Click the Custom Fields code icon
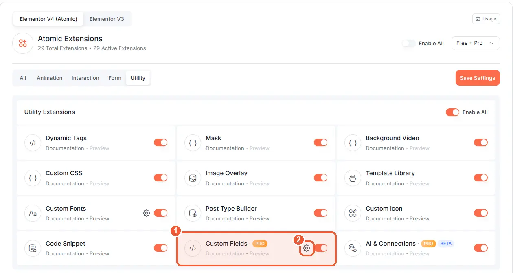The height and width of the screenshot is (273, 513). pyautogui.click(x=193, y=248)
